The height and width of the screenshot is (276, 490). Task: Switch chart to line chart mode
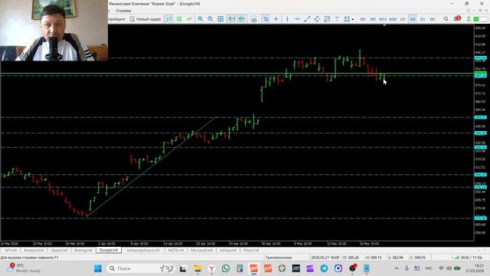189,19
